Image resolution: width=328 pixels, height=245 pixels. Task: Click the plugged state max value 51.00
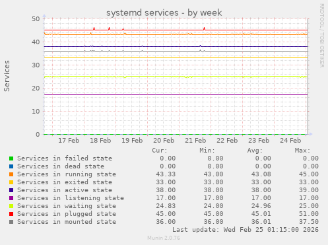pos(309,214)
